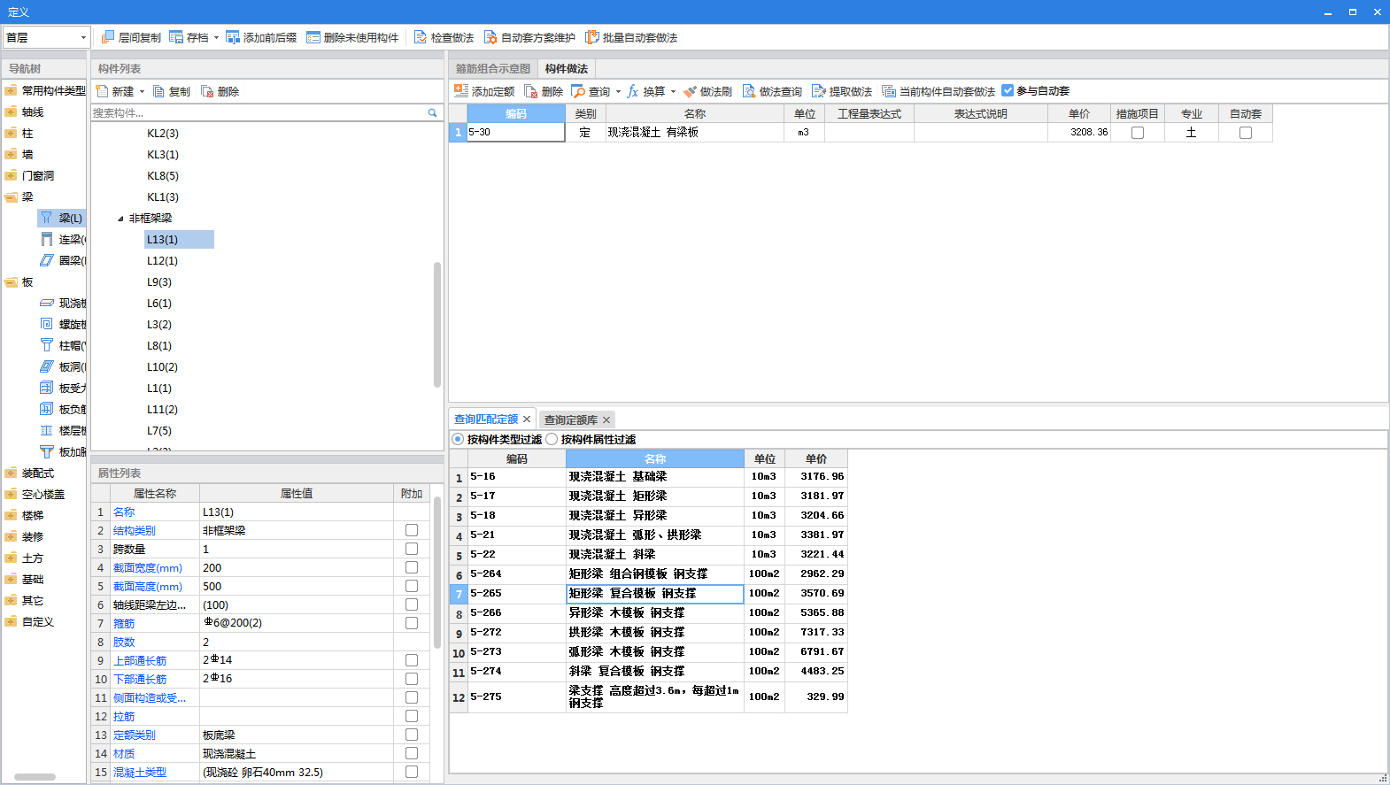Collapse the 非框架梁 tree group
Image resolution: width=1390 pixels, height=785 pixels.
[120, 219]
